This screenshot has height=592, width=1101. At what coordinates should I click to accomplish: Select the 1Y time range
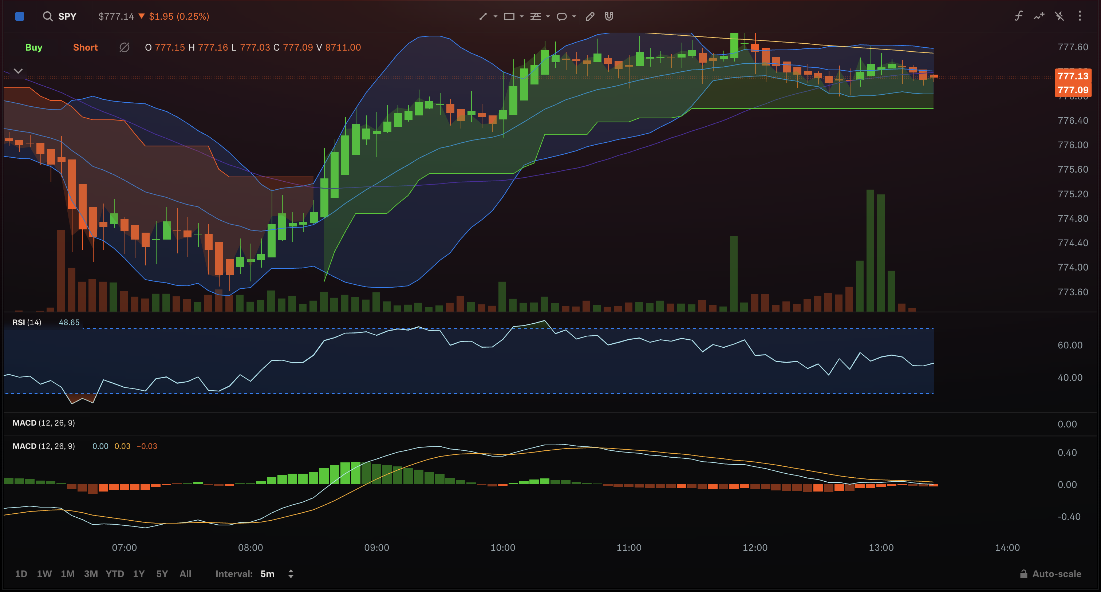(139, 574)
